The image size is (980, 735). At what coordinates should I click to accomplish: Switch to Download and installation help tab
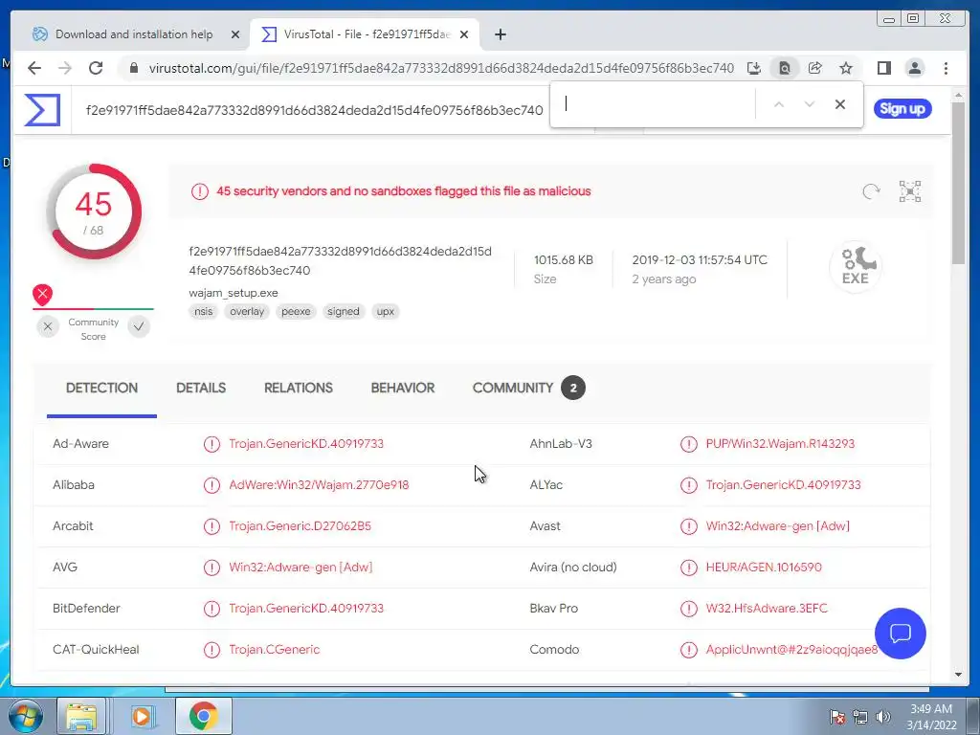(134, 34)
